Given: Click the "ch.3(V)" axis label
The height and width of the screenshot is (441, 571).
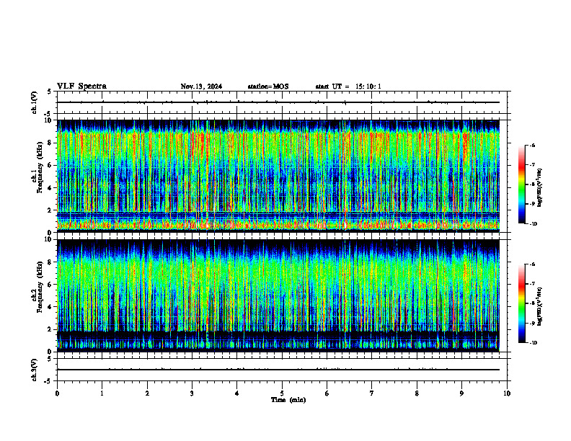Looking at the screenshot, I should (34, 370).
